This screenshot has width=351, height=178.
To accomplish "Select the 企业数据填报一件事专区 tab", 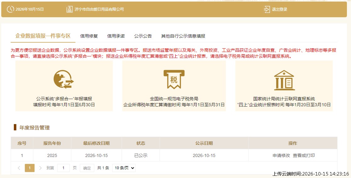I will pyautogui.click(x=43, y=36).
